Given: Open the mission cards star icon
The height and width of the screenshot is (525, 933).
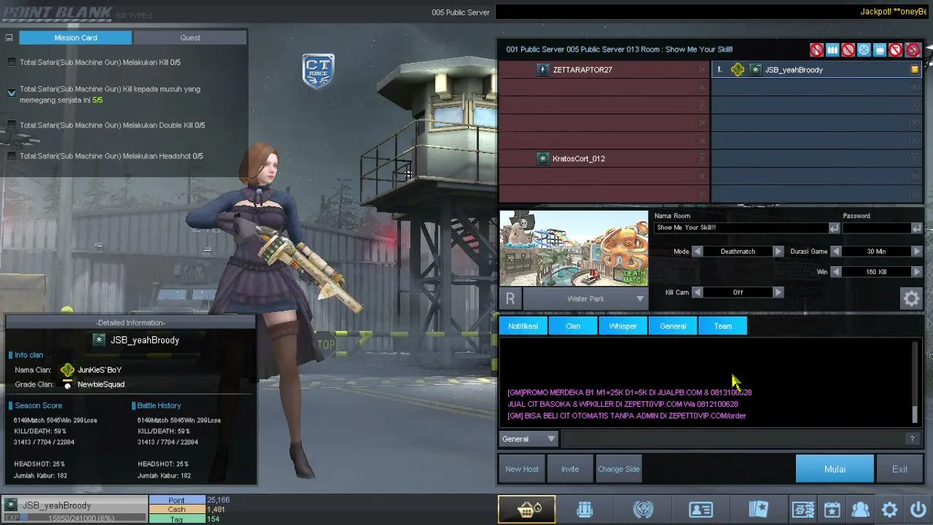Looking at the screenshot, I should [758, 510].
